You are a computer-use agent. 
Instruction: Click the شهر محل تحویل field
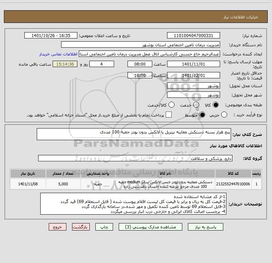pyautogui.click(x=194, y=95)
